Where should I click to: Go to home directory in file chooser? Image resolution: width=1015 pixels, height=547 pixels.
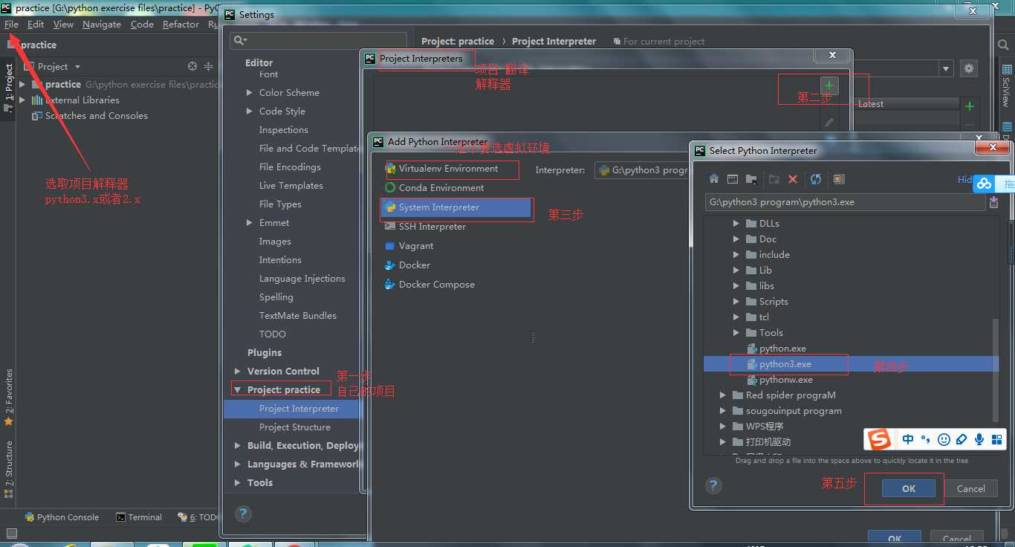714,179
